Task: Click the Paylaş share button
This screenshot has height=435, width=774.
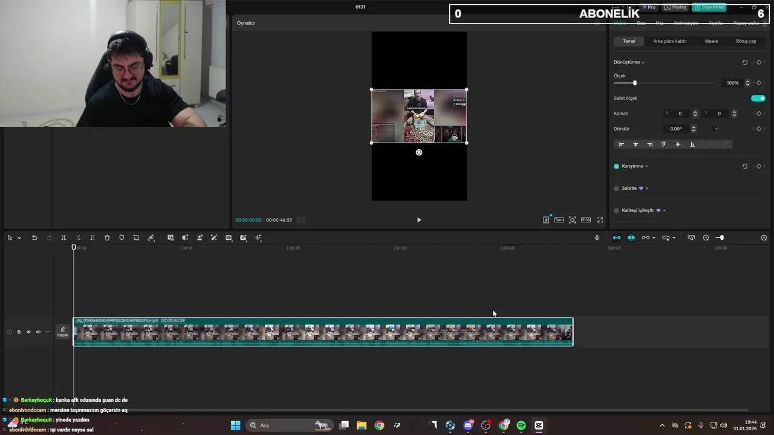Action: [676, 7]
